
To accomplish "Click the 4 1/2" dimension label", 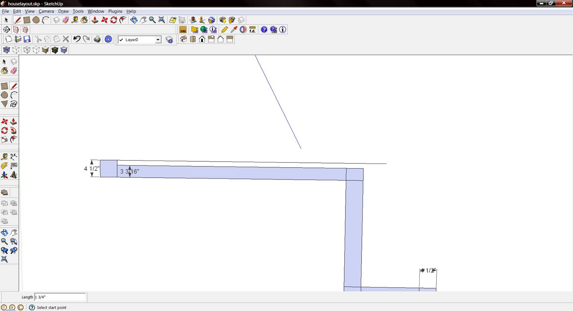I will 91,169.
